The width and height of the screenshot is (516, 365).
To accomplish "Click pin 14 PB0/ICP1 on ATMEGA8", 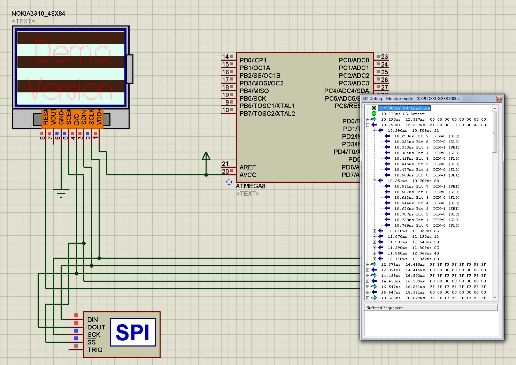I will 228,60.
